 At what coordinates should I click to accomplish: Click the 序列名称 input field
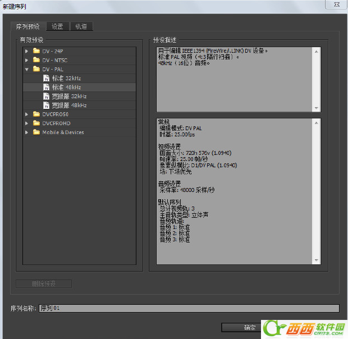189,308
